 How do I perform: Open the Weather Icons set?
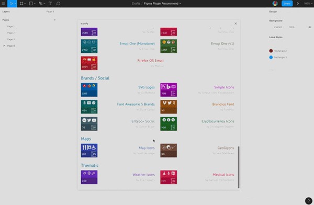(x=143, y=175)
